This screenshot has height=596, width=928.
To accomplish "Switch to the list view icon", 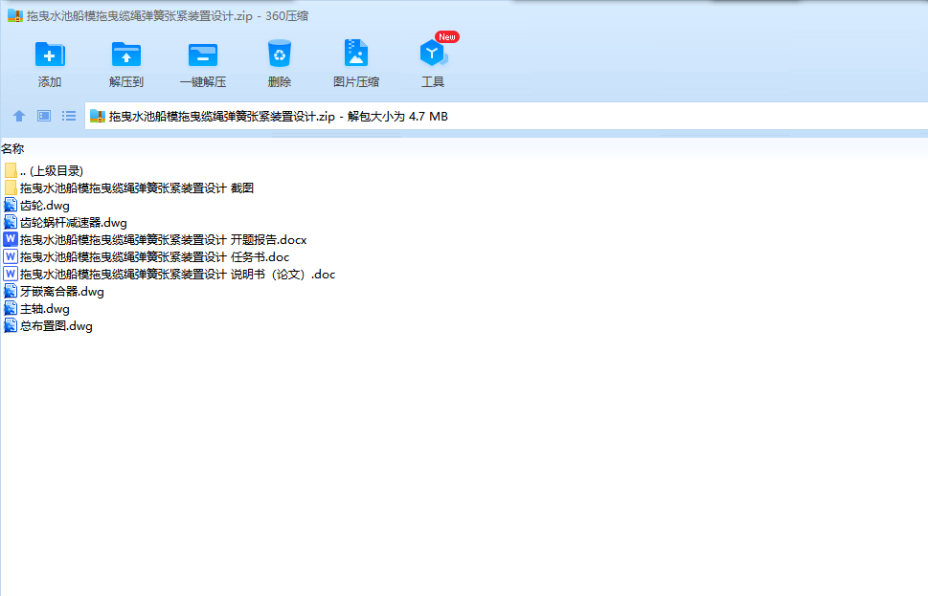I will [69, 116].
